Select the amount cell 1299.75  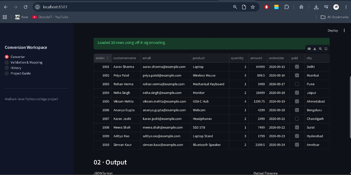pos(258,101)
